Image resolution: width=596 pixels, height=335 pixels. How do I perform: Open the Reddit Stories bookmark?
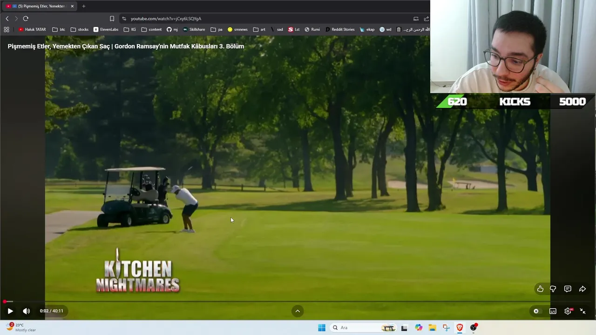pos(340,29)
